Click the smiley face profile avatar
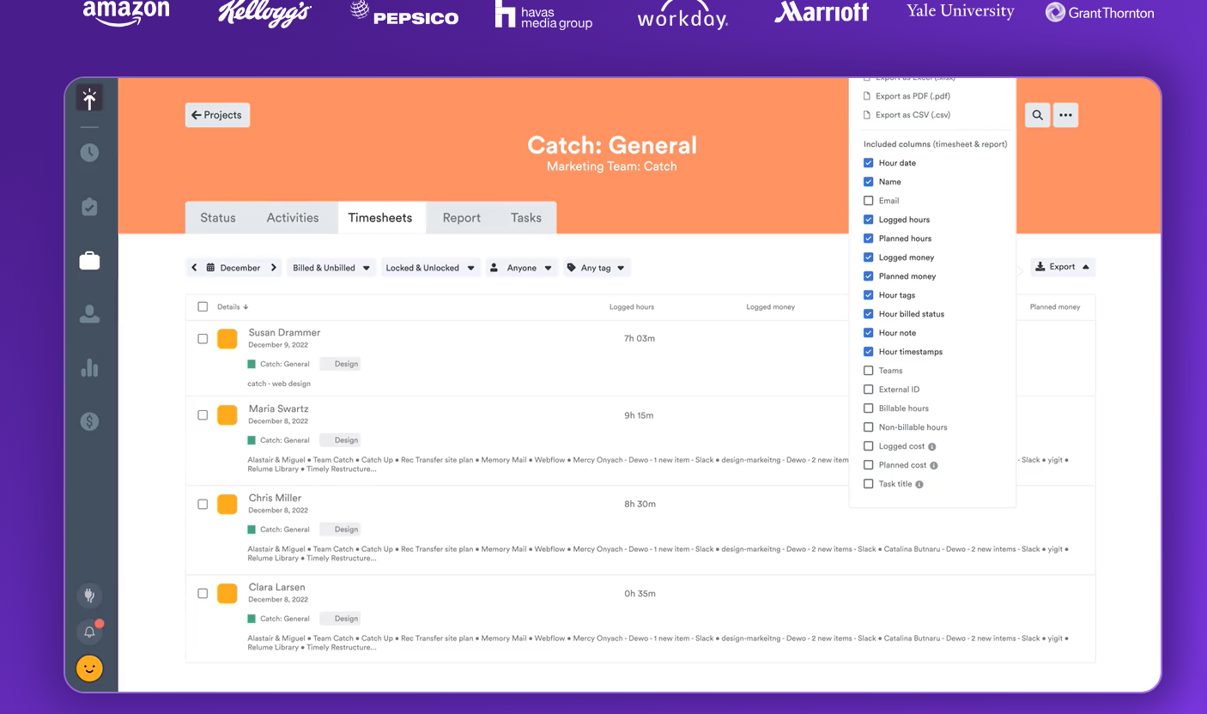Image resolution: width=1207 pixels, height=714 pixels. click(89, 669)
